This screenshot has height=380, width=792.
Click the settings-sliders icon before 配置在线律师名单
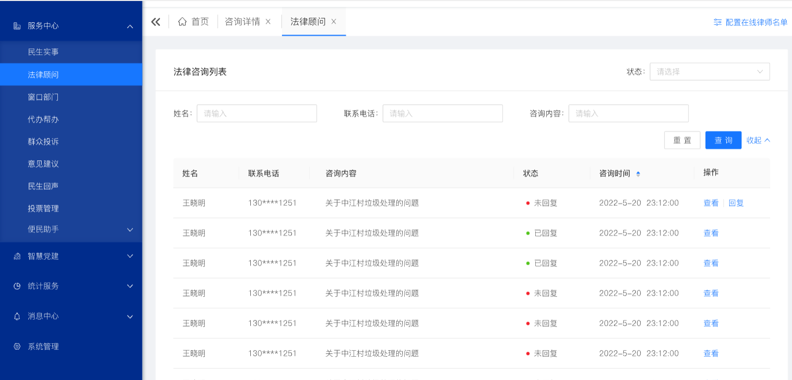(717, 22)
